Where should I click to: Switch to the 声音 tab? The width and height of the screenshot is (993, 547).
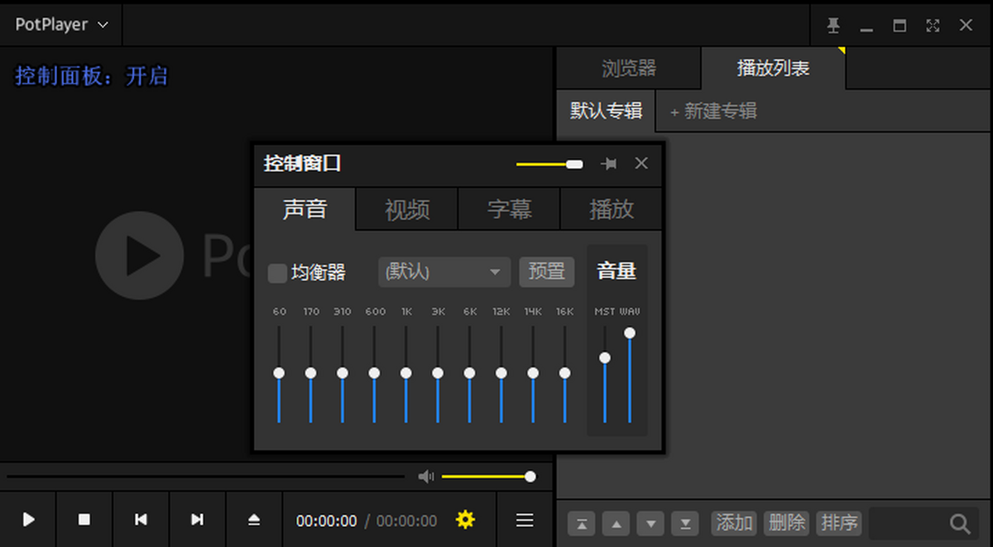305,209
